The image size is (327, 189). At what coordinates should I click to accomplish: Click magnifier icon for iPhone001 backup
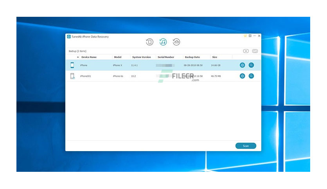click(251, 76)
